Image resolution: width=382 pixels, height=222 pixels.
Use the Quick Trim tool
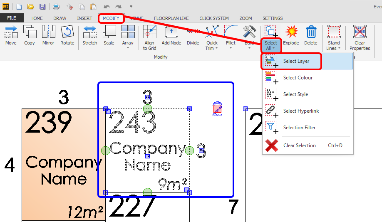(x=212, y=37)
